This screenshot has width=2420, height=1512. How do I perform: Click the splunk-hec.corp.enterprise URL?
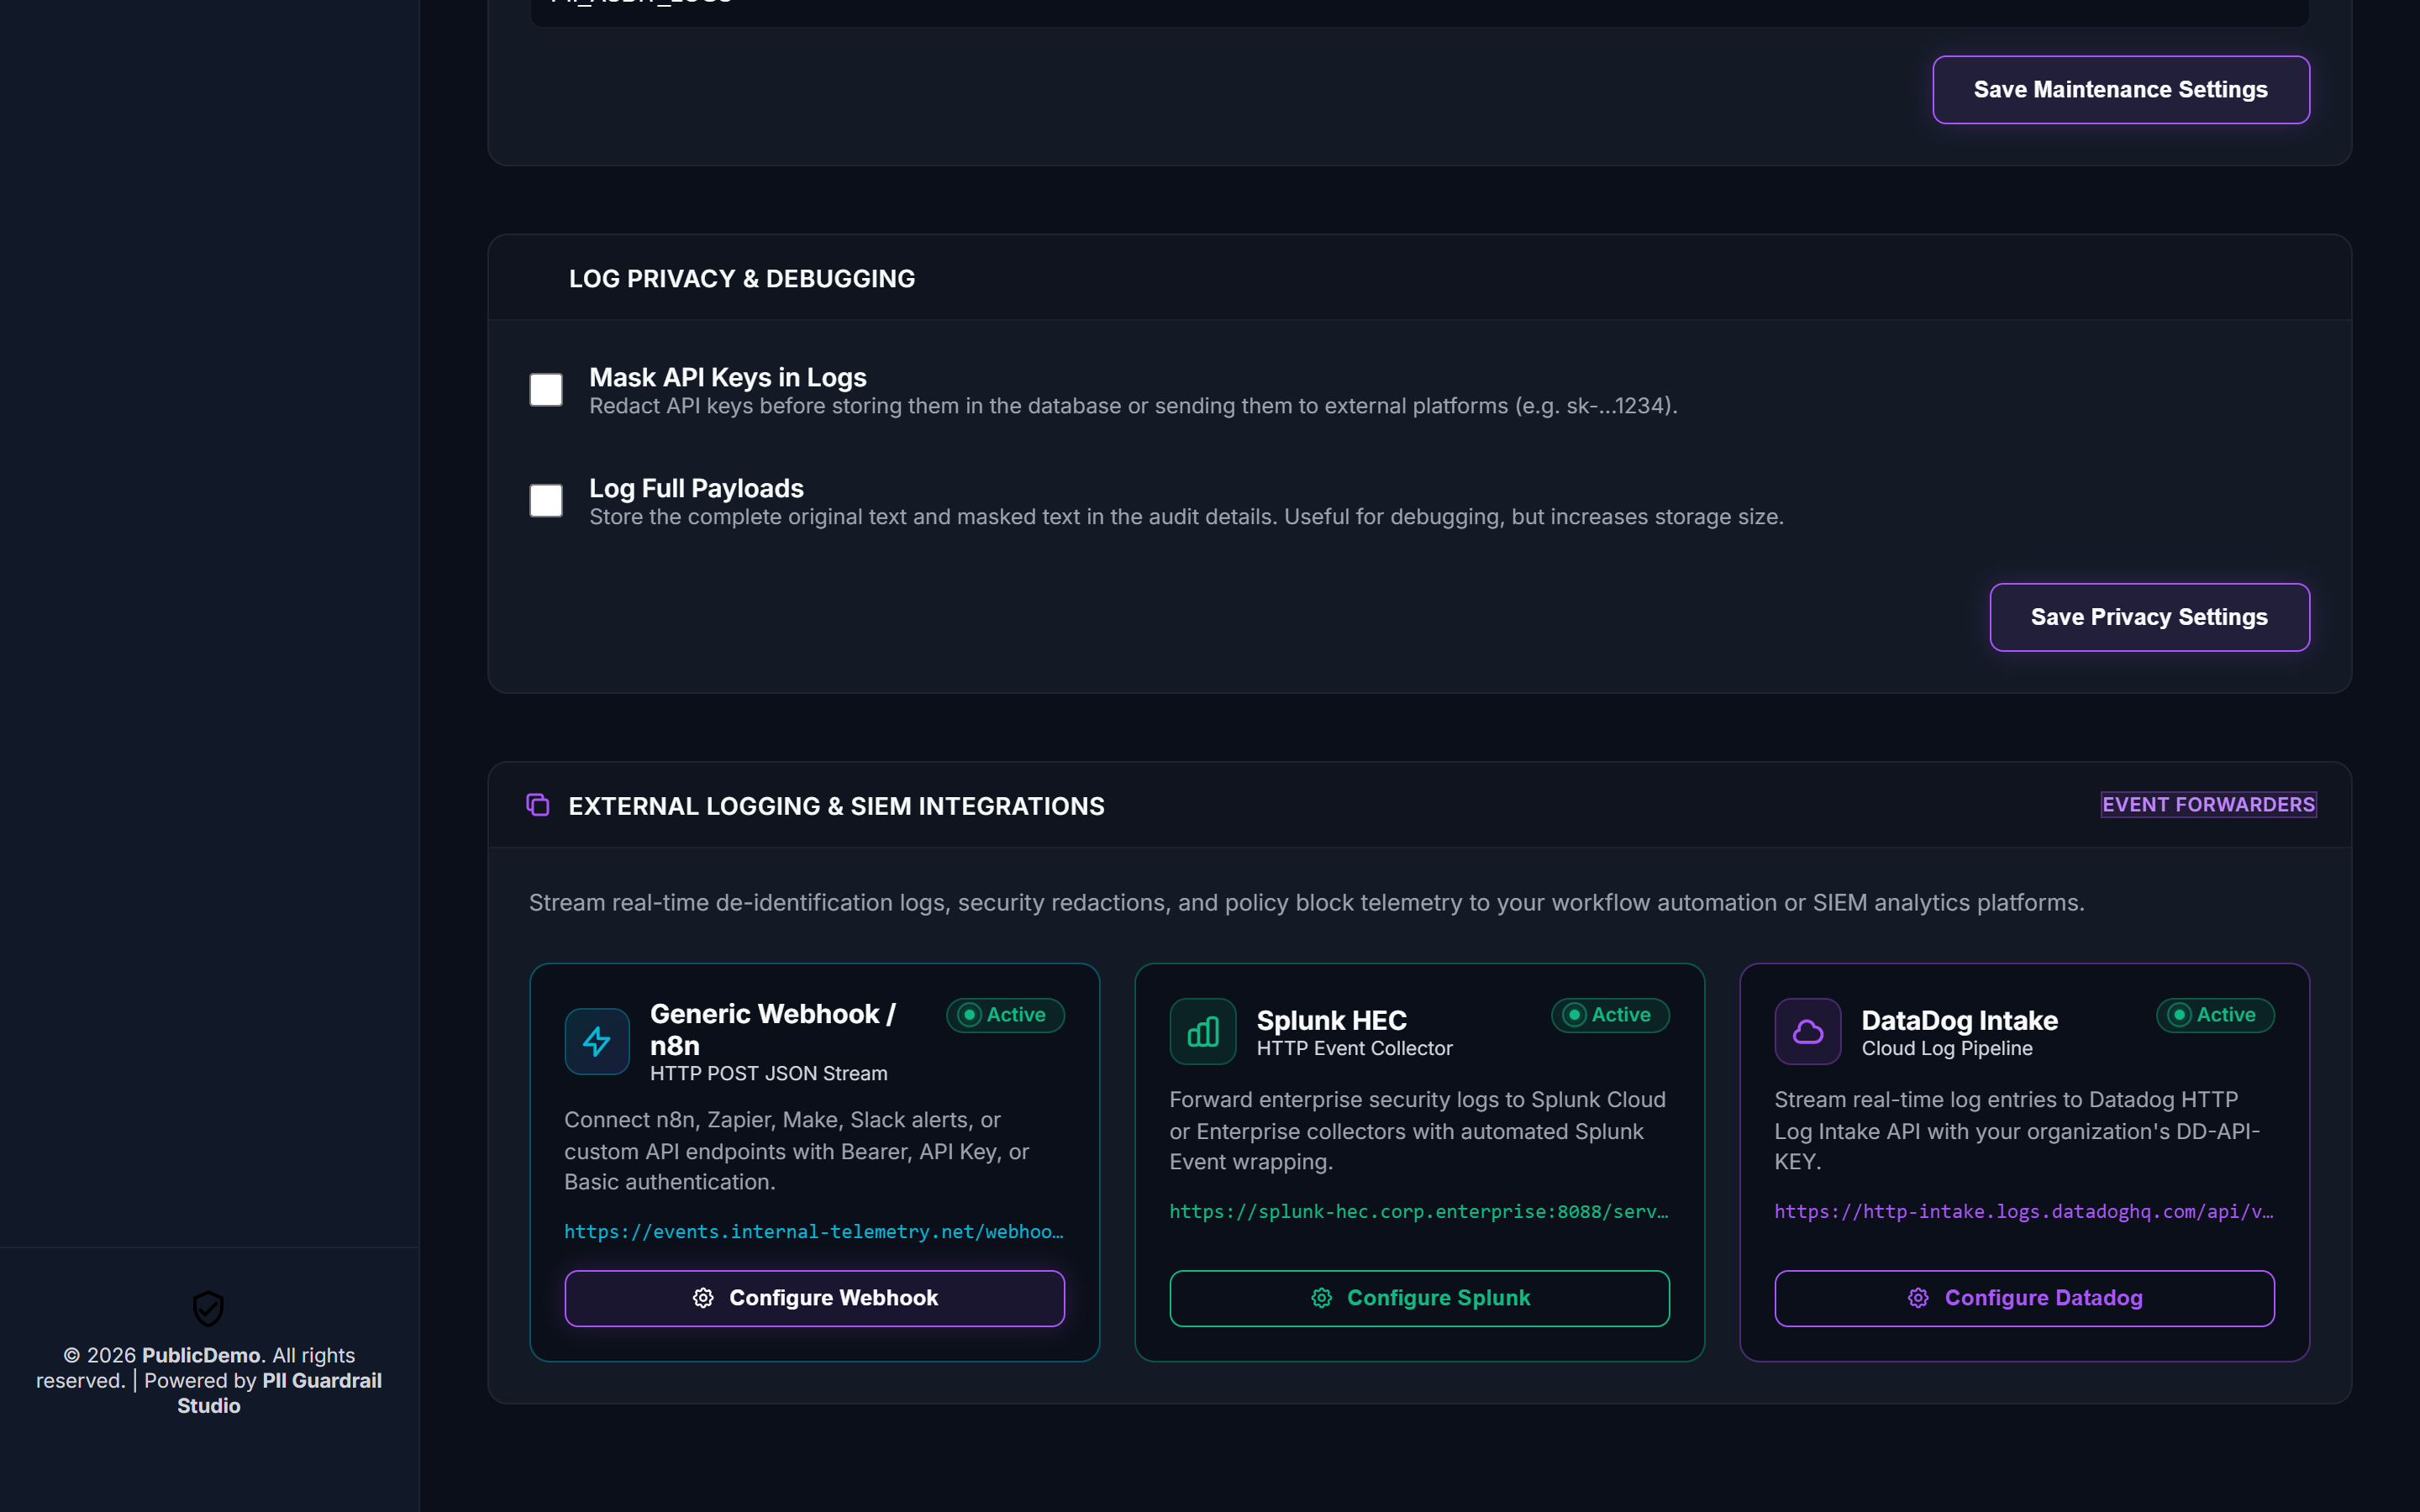pyautogui.click(x=1419, y=1212)
